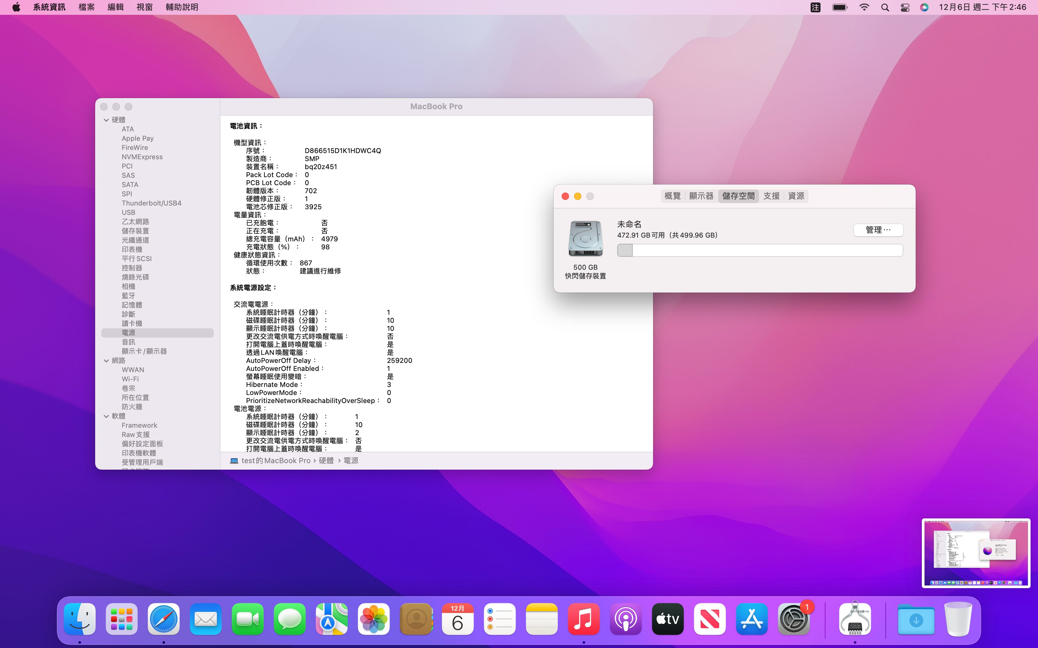Switch to the 資源 tab

point(796,196)
